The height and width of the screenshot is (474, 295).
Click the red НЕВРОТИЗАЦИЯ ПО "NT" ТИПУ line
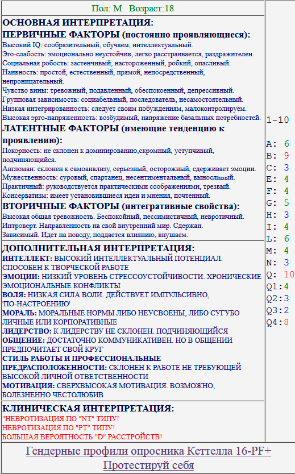(60, 419)
